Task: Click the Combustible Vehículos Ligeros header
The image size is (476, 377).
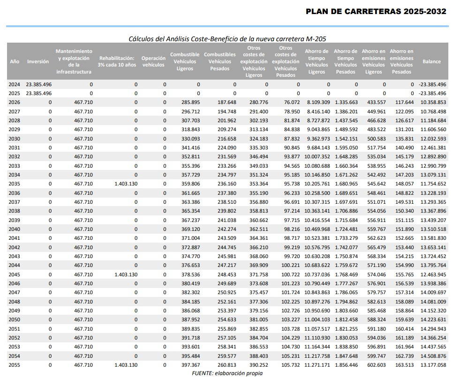Action: (185, 61)
